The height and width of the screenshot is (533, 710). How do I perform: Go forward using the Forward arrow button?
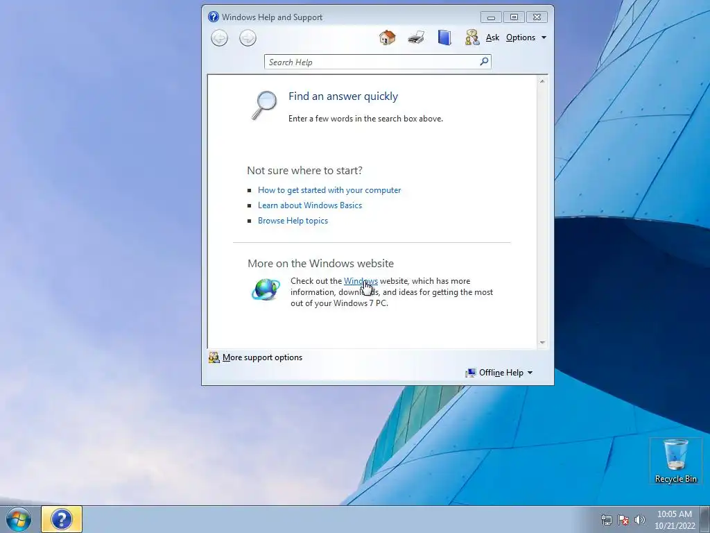(x=248, y=37)
